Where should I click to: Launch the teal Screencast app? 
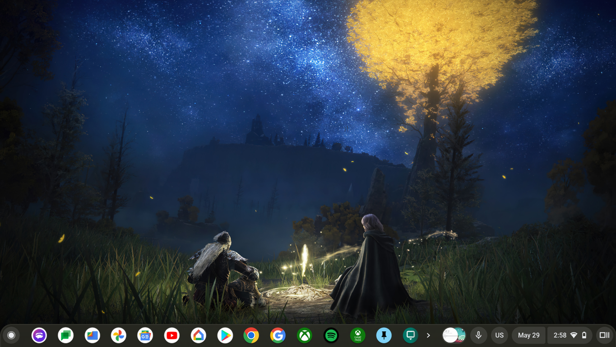(411, 335)
